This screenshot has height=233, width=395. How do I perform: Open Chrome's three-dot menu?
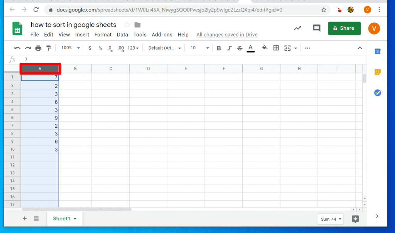(x=379, y=10)
